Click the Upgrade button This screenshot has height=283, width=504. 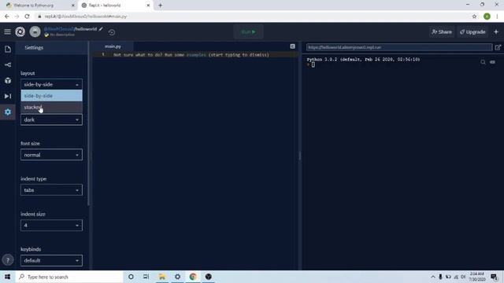(472, 31)
